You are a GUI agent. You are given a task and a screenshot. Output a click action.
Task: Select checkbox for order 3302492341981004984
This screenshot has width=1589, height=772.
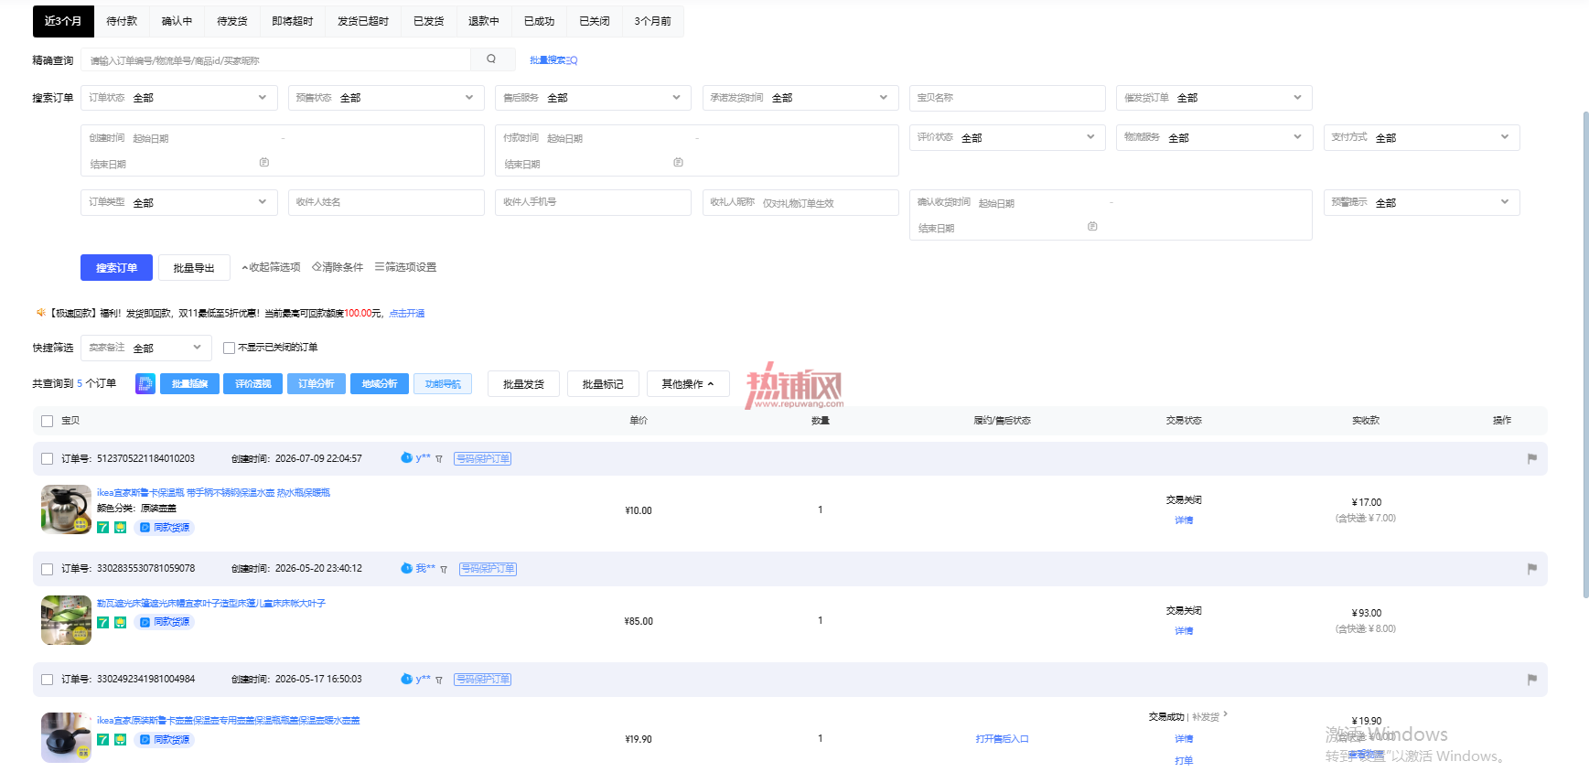(48, 680)
